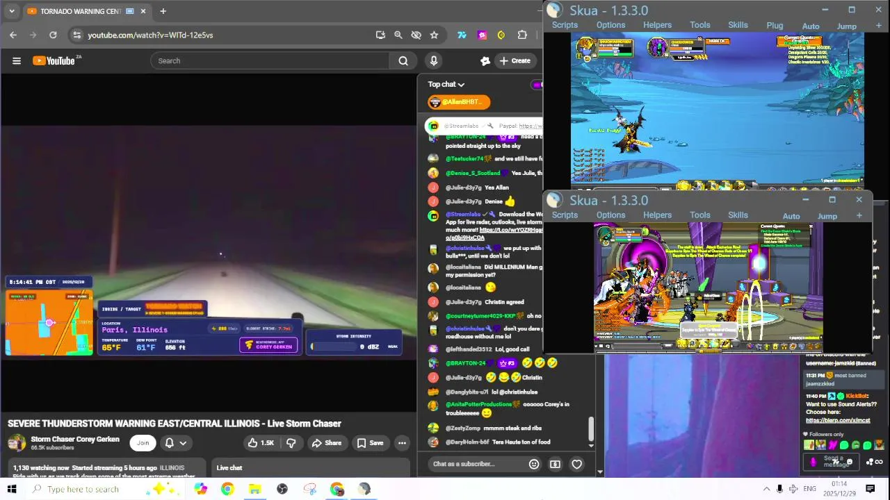Viewport: 890px width, 500px height.
Task: Click the Chat as a subscriber input
Action: click(475, 464)
